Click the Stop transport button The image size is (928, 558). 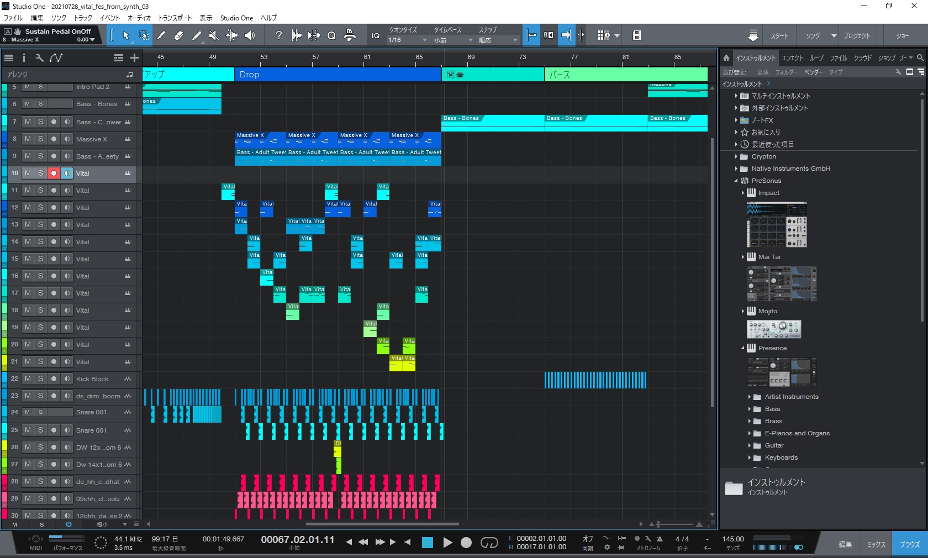pyautogui.click(x=428, y=543)
